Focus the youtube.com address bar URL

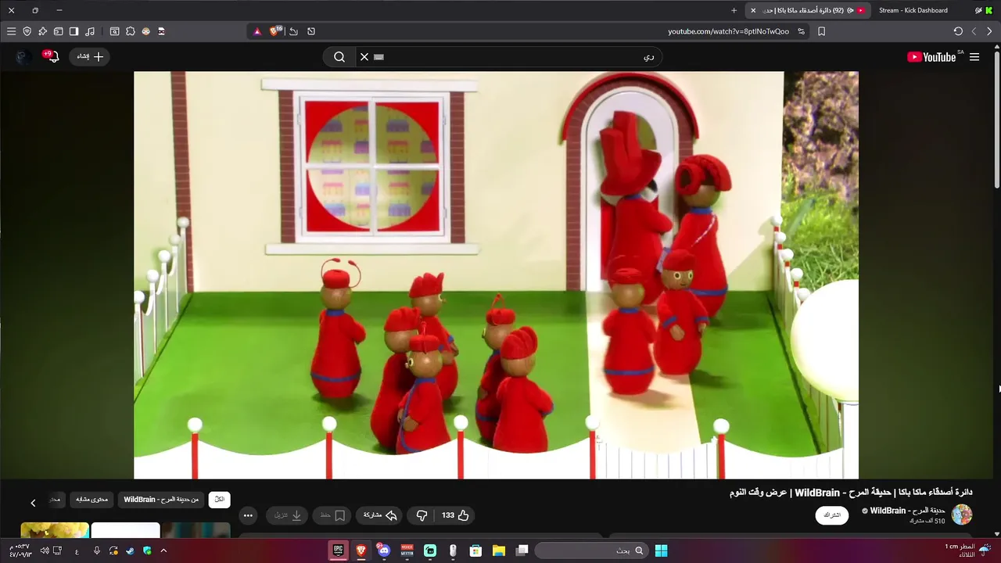728,31
